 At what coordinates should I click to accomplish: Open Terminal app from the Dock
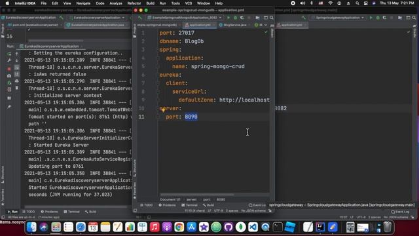(278, 227)
